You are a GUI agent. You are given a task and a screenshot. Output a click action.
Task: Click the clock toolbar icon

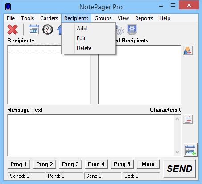click(48, 29)
